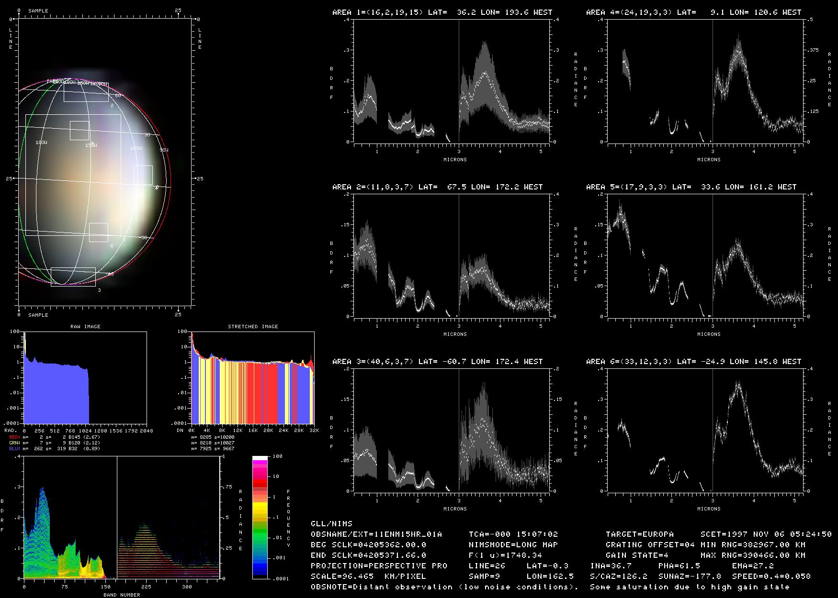This screenshot has width=838, height=598.
Task: Select the SCET=1997 NOV 06 timestamp
Action: [x=766, y=534]
